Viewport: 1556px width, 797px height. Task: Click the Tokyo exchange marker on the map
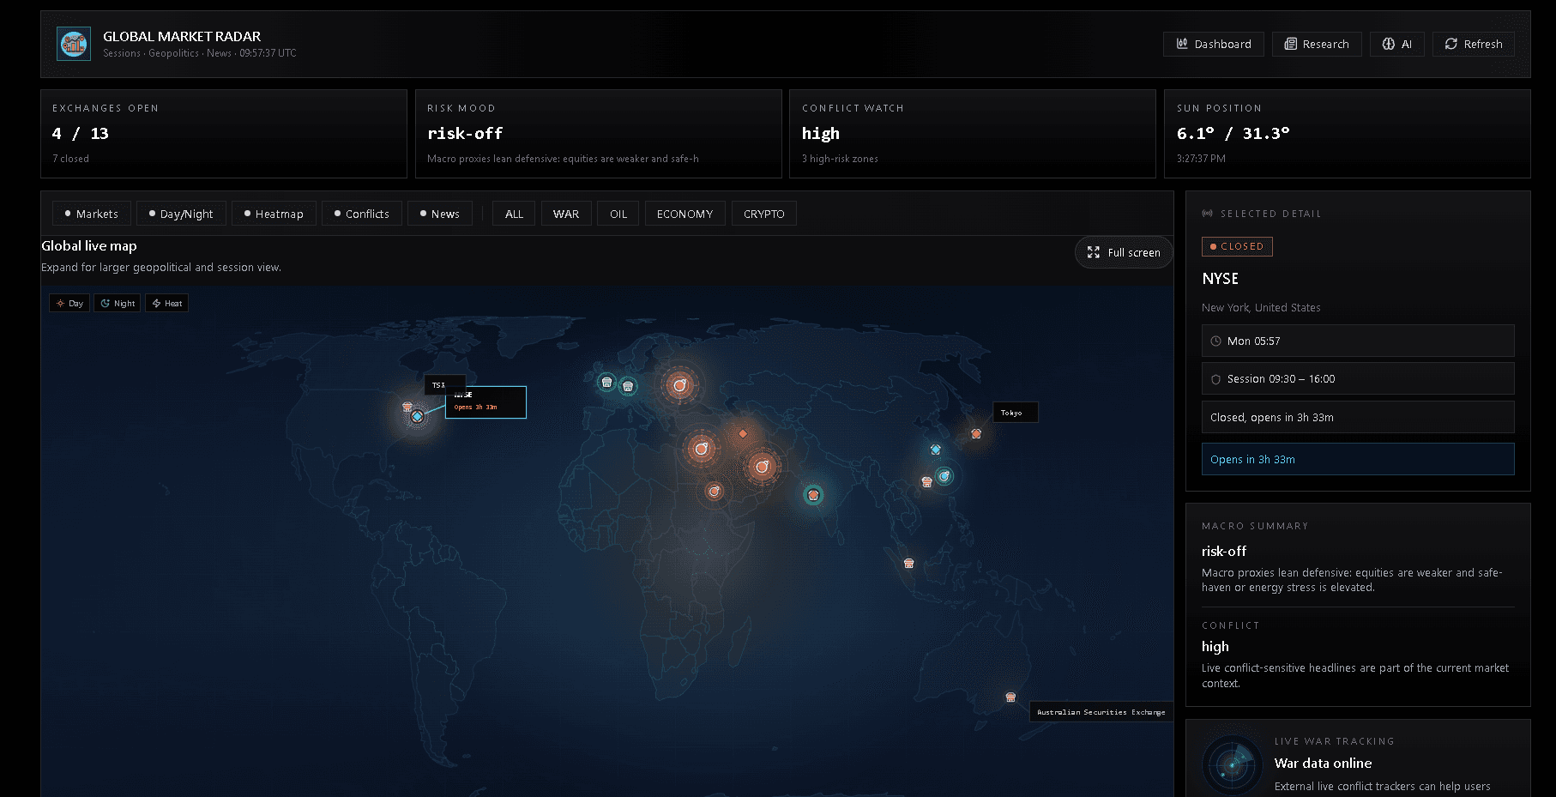click(x=976, y=434)
